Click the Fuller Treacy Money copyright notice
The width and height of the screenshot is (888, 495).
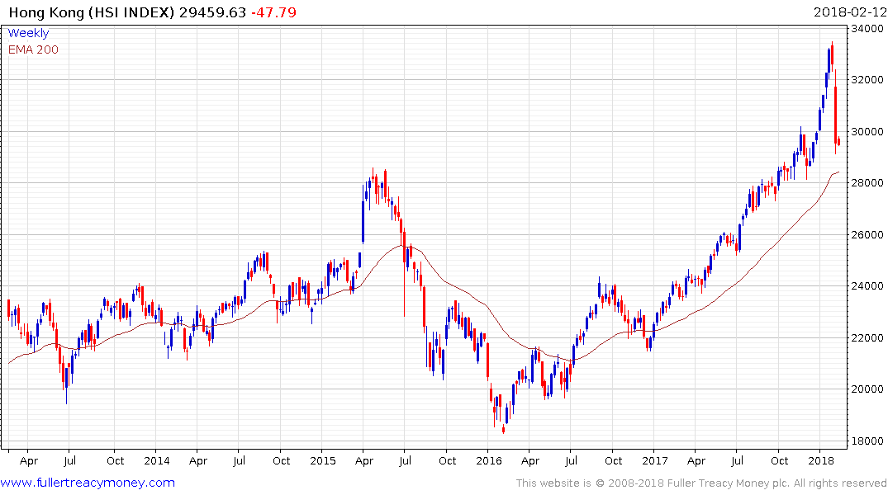[701, 483]
